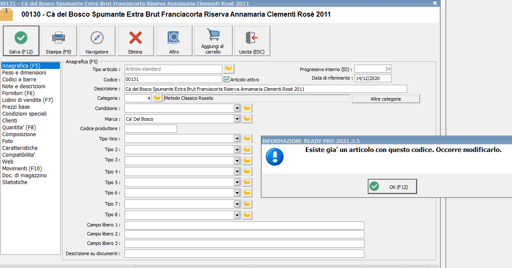
Task: Click into the Codice produttore field
Action: click(x=151, y=128)
